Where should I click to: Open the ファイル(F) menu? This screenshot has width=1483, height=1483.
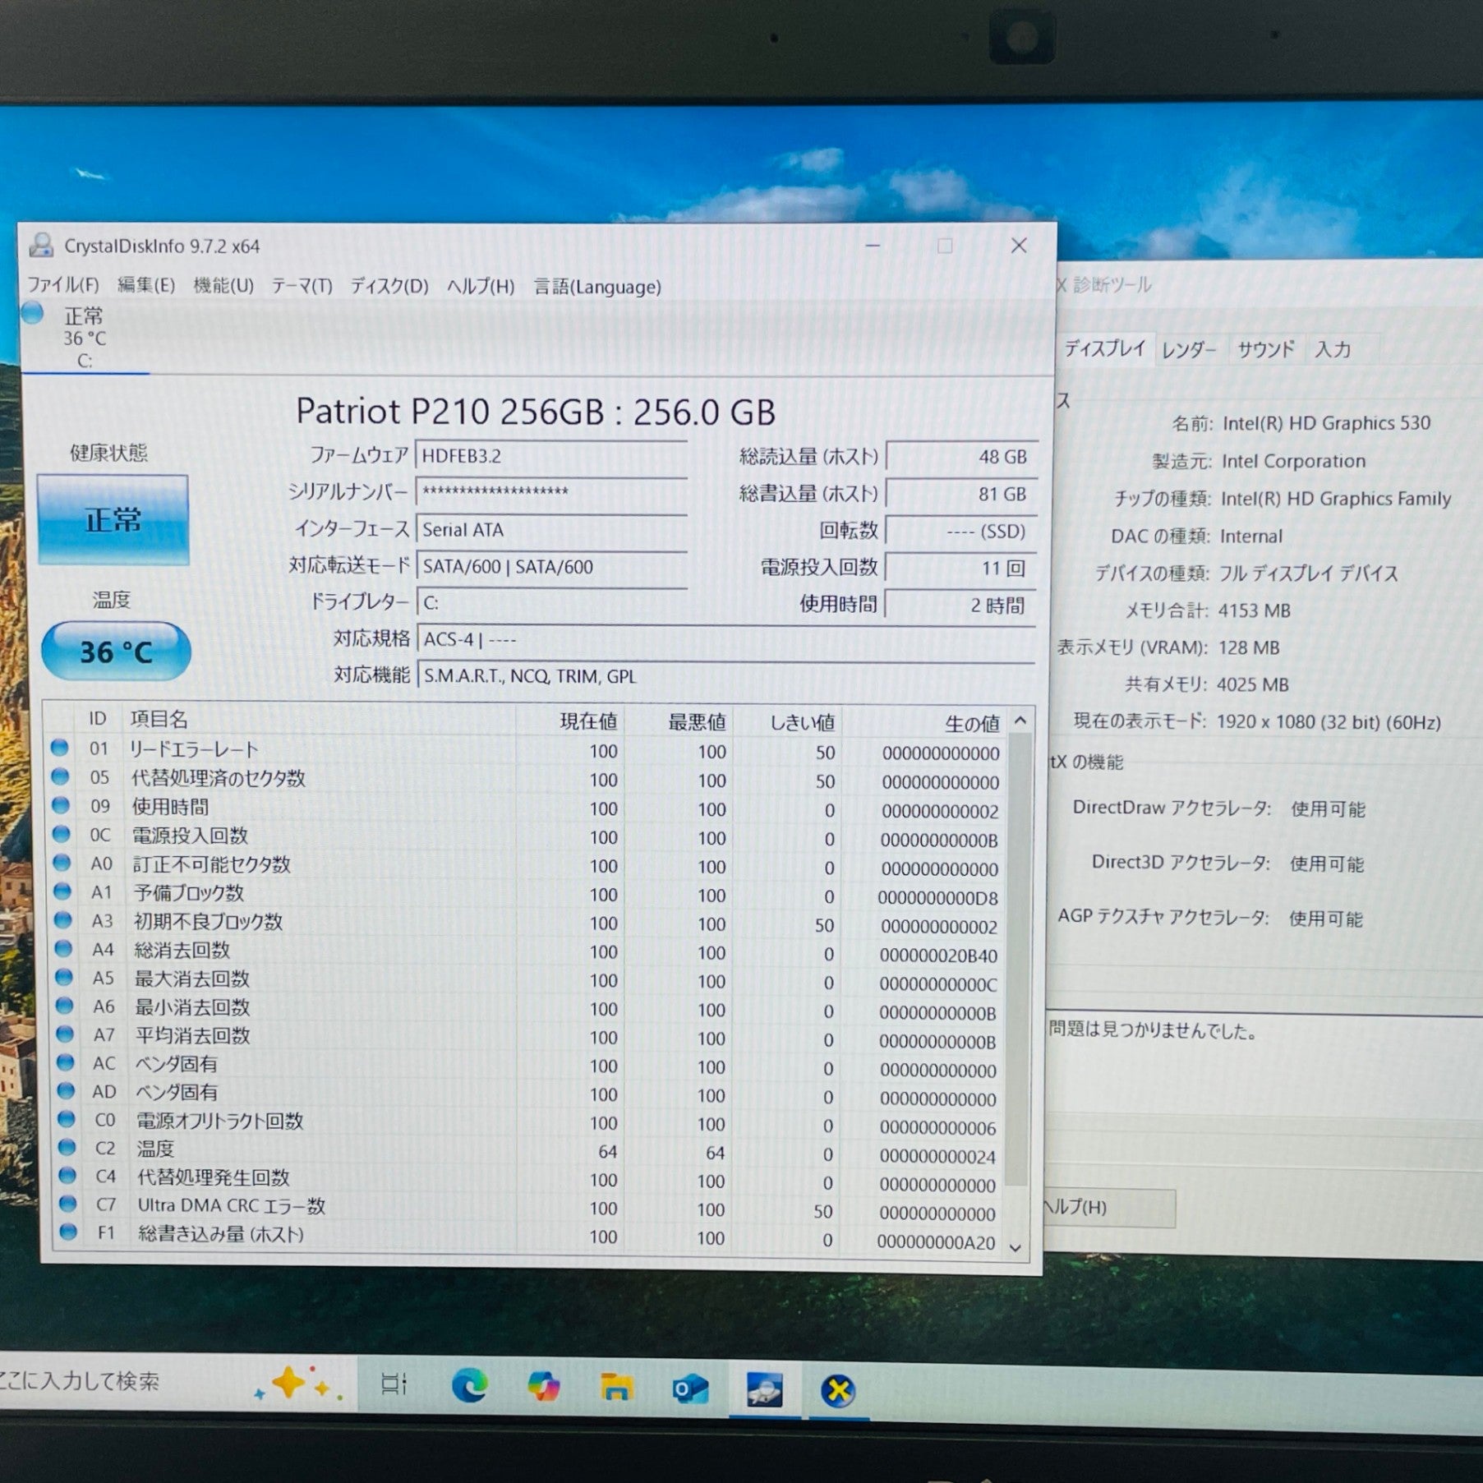62,285
